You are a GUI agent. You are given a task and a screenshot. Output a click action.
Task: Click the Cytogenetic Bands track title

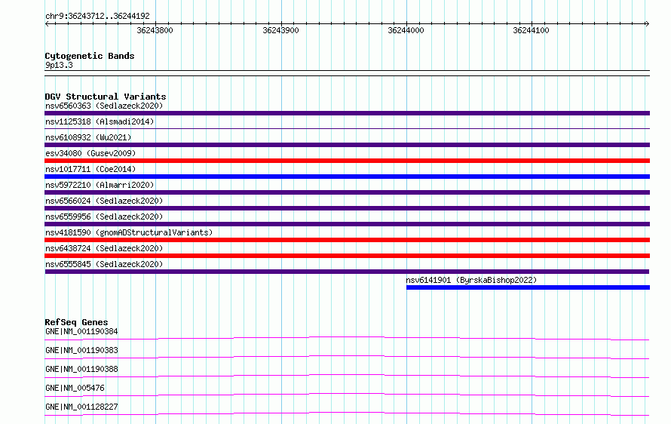click(90, 56)
